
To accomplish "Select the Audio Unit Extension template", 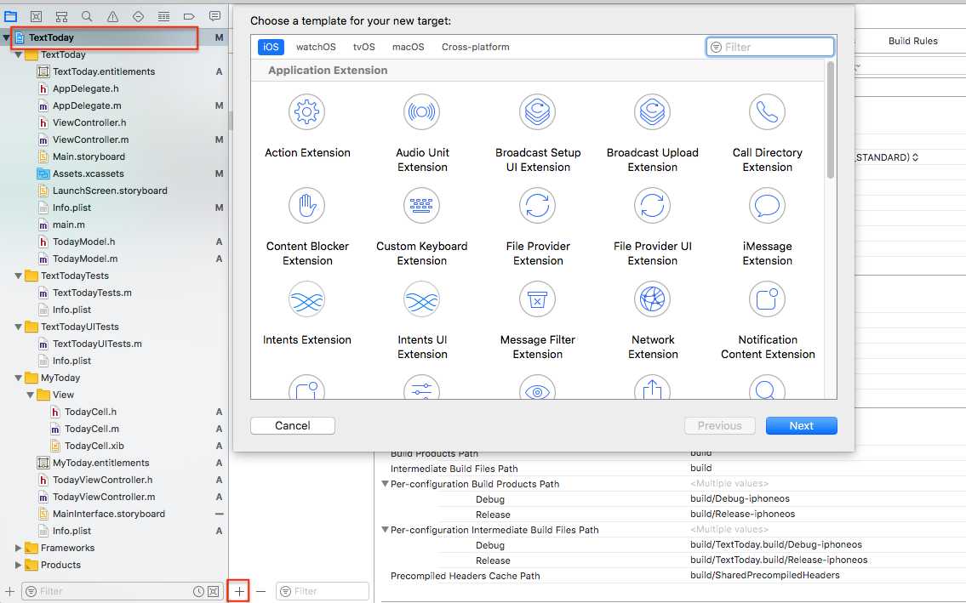I will (x=422, y=134).
